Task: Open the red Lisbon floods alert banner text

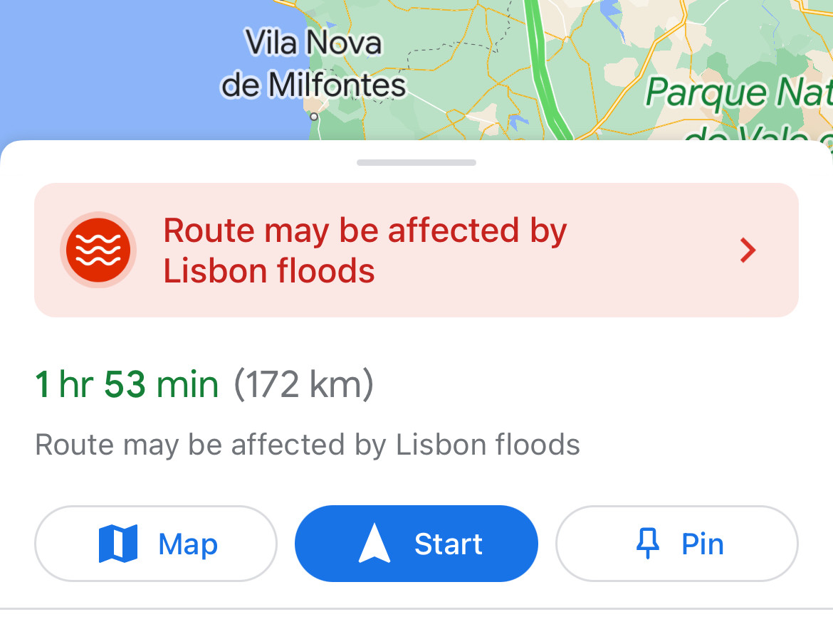Action: click(365, 250)
